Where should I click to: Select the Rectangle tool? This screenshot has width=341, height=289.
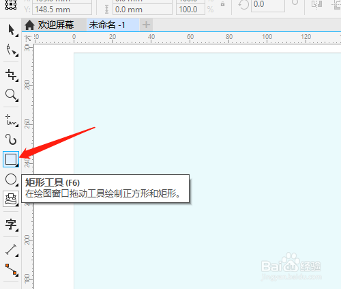(11, 159)
